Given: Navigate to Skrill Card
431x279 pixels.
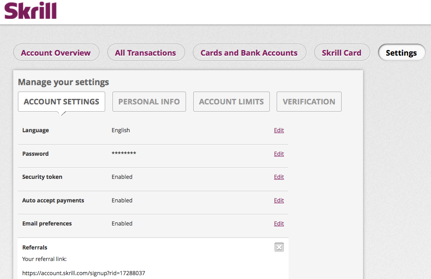Looking at the screenshot, I should click(342, 53).
